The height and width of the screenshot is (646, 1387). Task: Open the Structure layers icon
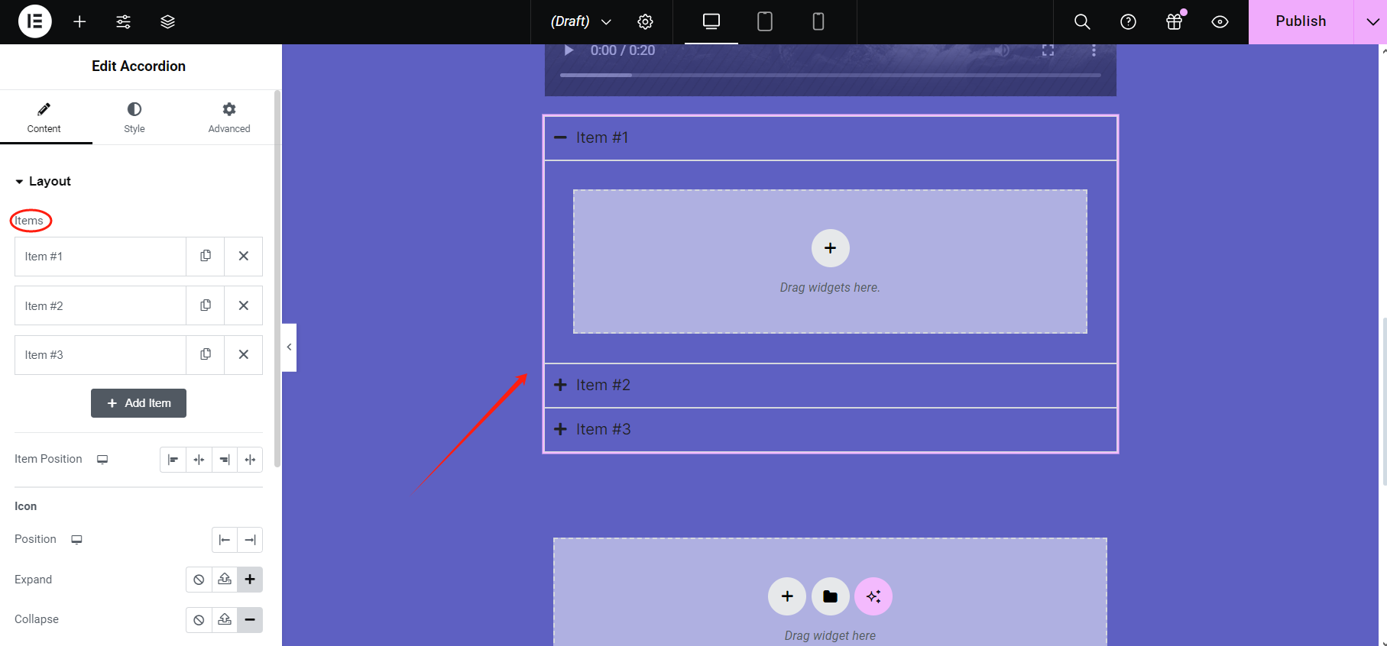(167, 21)
